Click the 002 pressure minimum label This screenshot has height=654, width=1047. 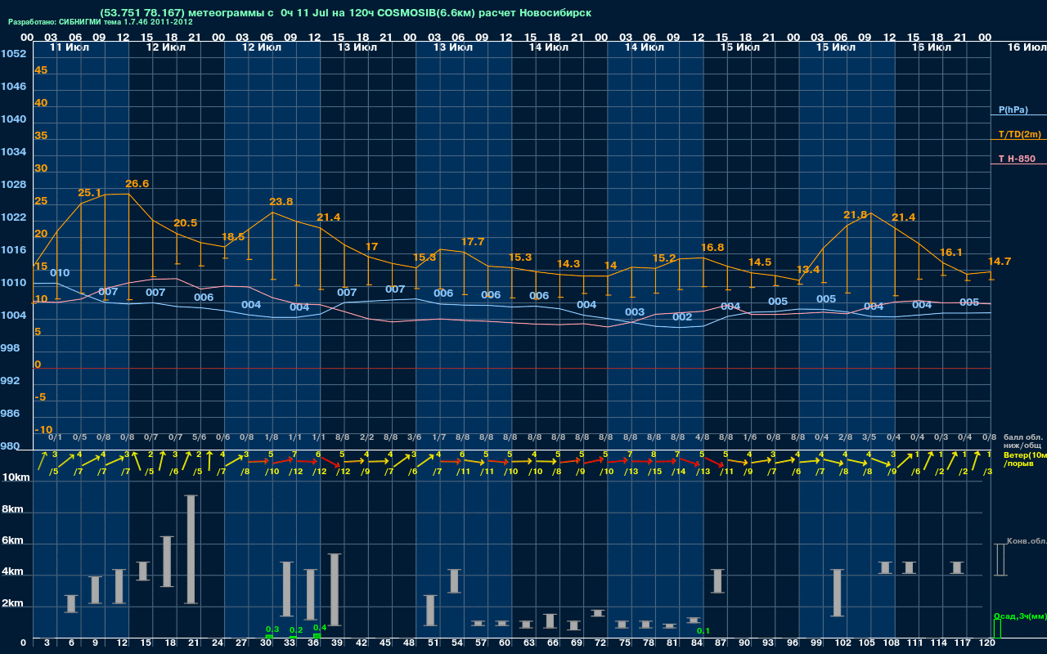click(x=682, y=317)
